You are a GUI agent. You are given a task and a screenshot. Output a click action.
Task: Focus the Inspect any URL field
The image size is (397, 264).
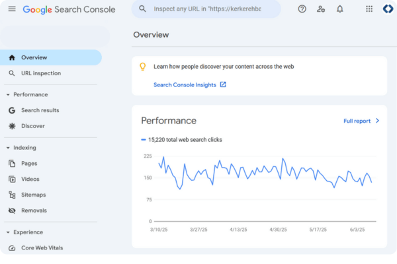(x=207, y=9)
